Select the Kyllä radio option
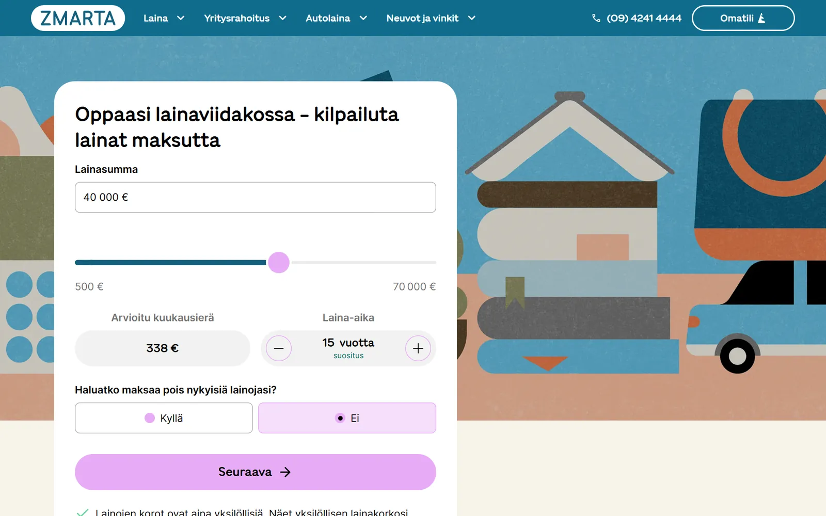The image size is (826, 516). [x=164, y=418]
